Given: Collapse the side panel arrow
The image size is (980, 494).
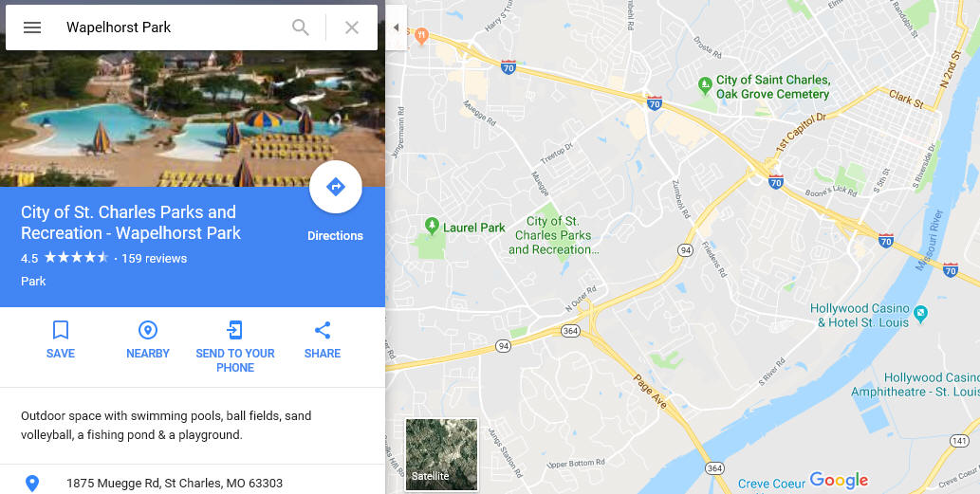Looking at the screenshot, I should 396,27.
